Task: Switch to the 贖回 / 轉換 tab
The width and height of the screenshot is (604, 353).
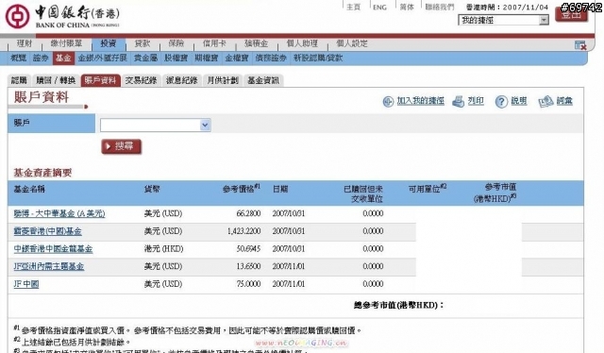Action: [x=56, y=80]
